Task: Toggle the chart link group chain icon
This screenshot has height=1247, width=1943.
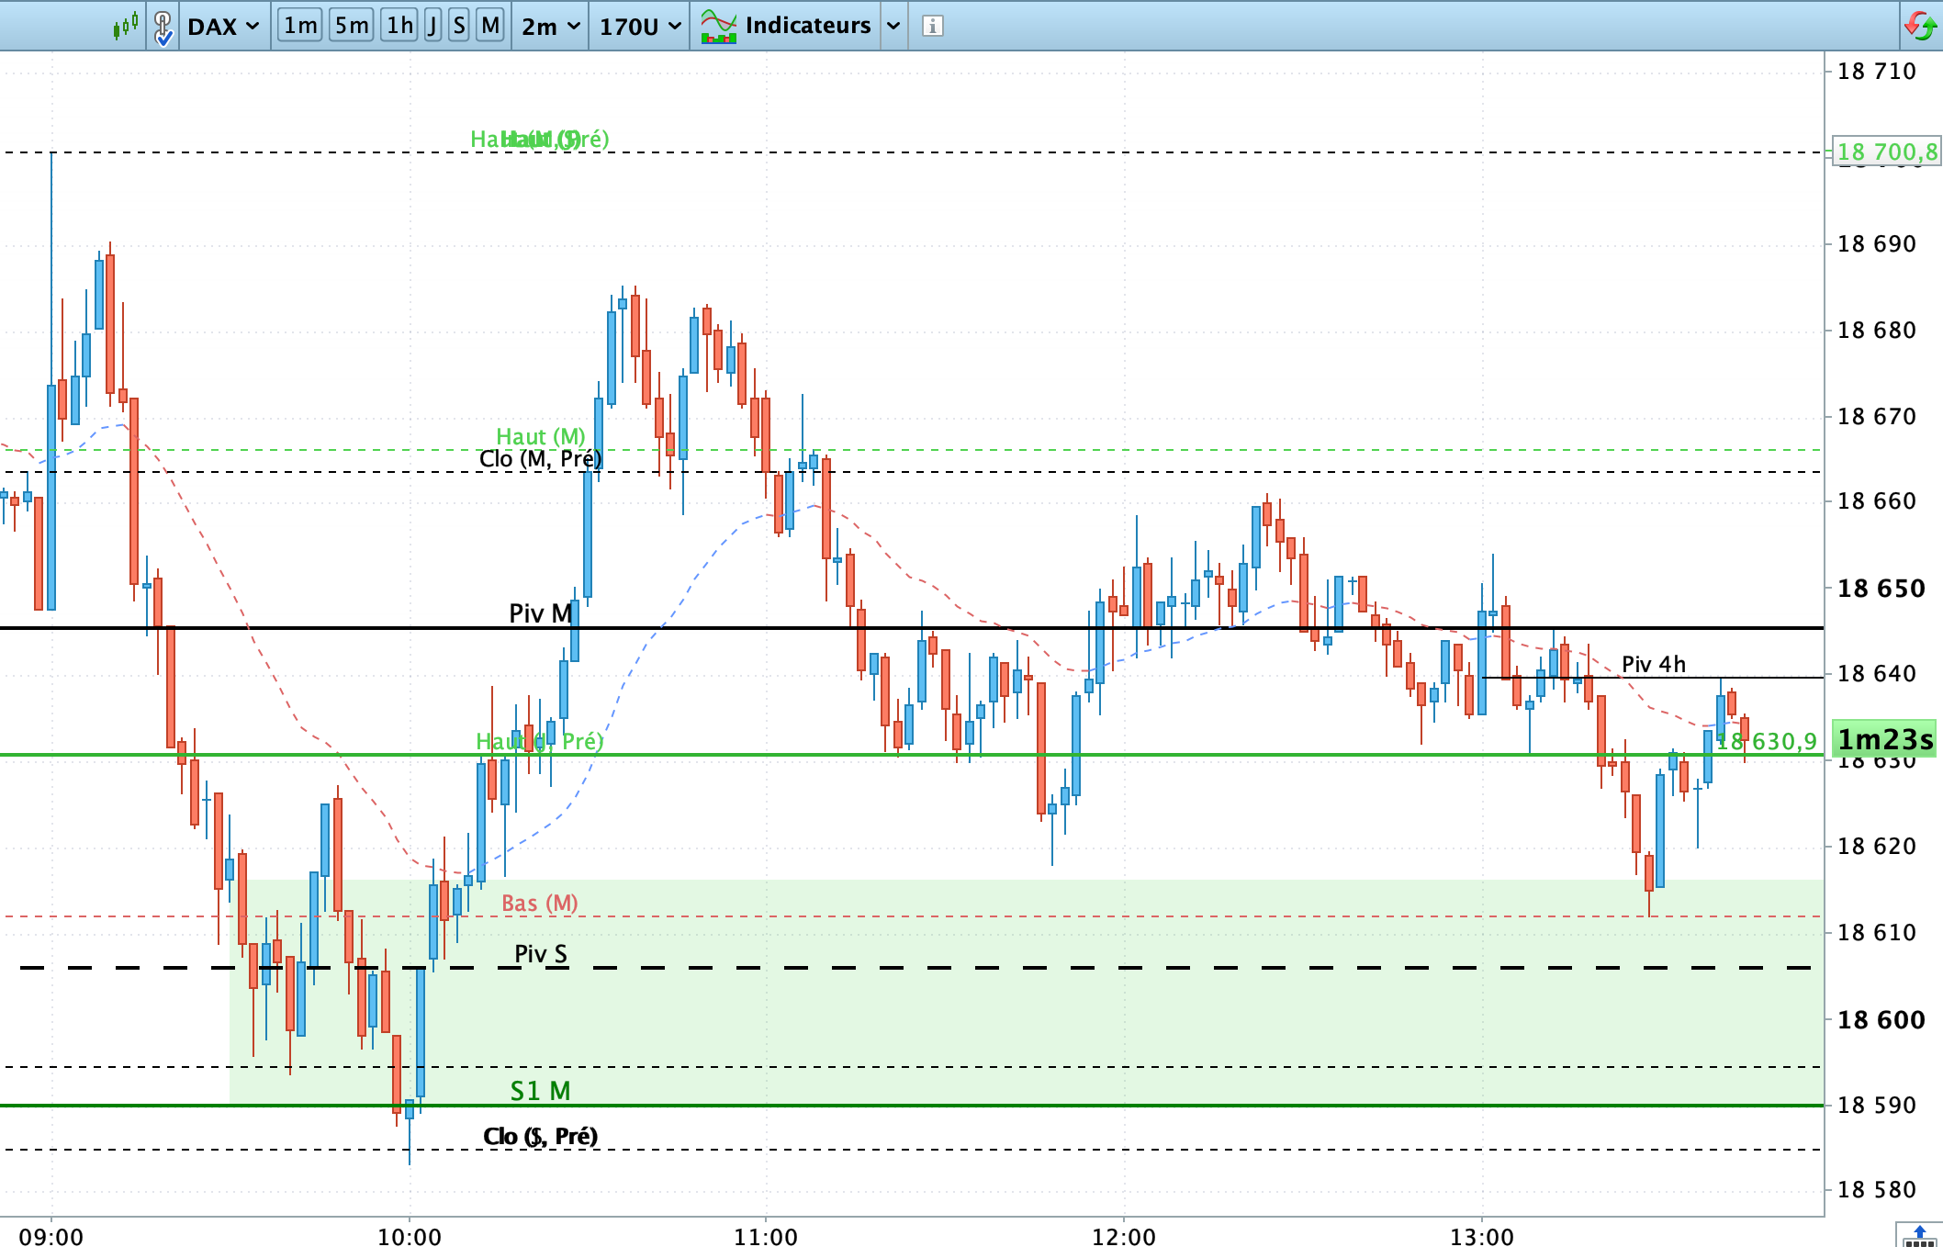Action: click(163, 27)
